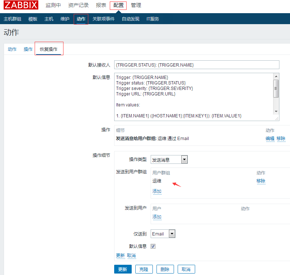Open the 监测中 top menu
290x275 pixels.
click(53, 5)
